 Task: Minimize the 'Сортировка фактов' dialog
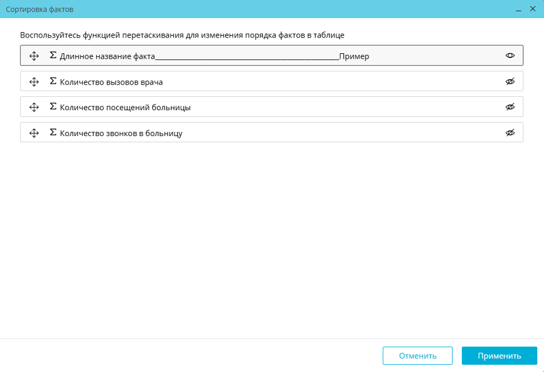519,10
